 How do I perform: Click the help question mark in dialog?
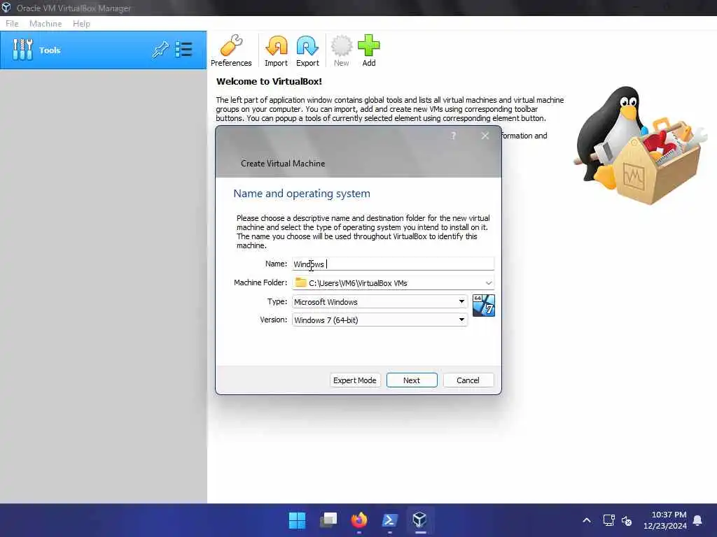click(x=453, y=136)
